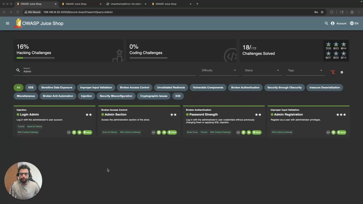Filter by Broken Authentication chip
Image resolution: width=363 pixels, height=204 pixels.
point(245,88)
